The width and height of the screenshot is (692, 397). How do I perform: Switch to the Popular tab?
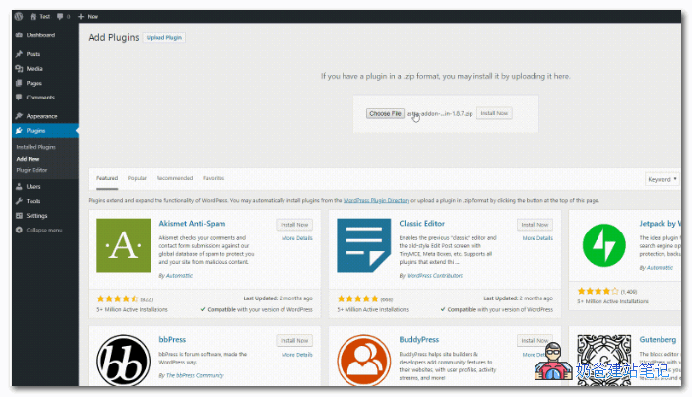pos(137,178)
